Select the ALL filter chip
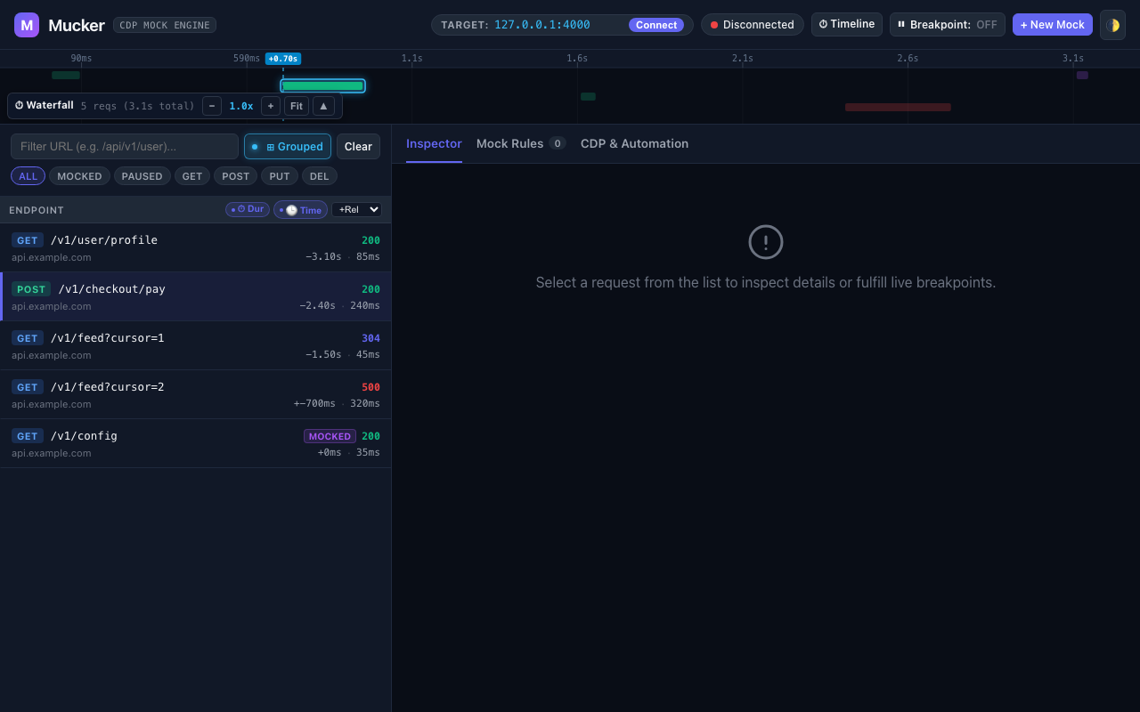This screenshot has width=1140, height=712. (x=28, y=176)
